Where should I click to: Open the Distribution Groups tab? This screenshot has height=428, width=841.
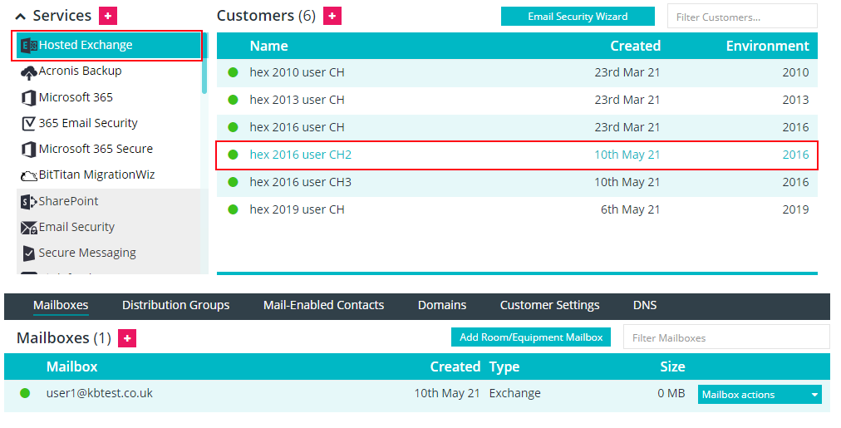point(176,305)
